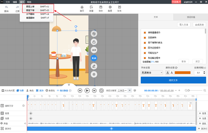
Task: Click 修改文本 modify text button
Action: coord(173,80)
